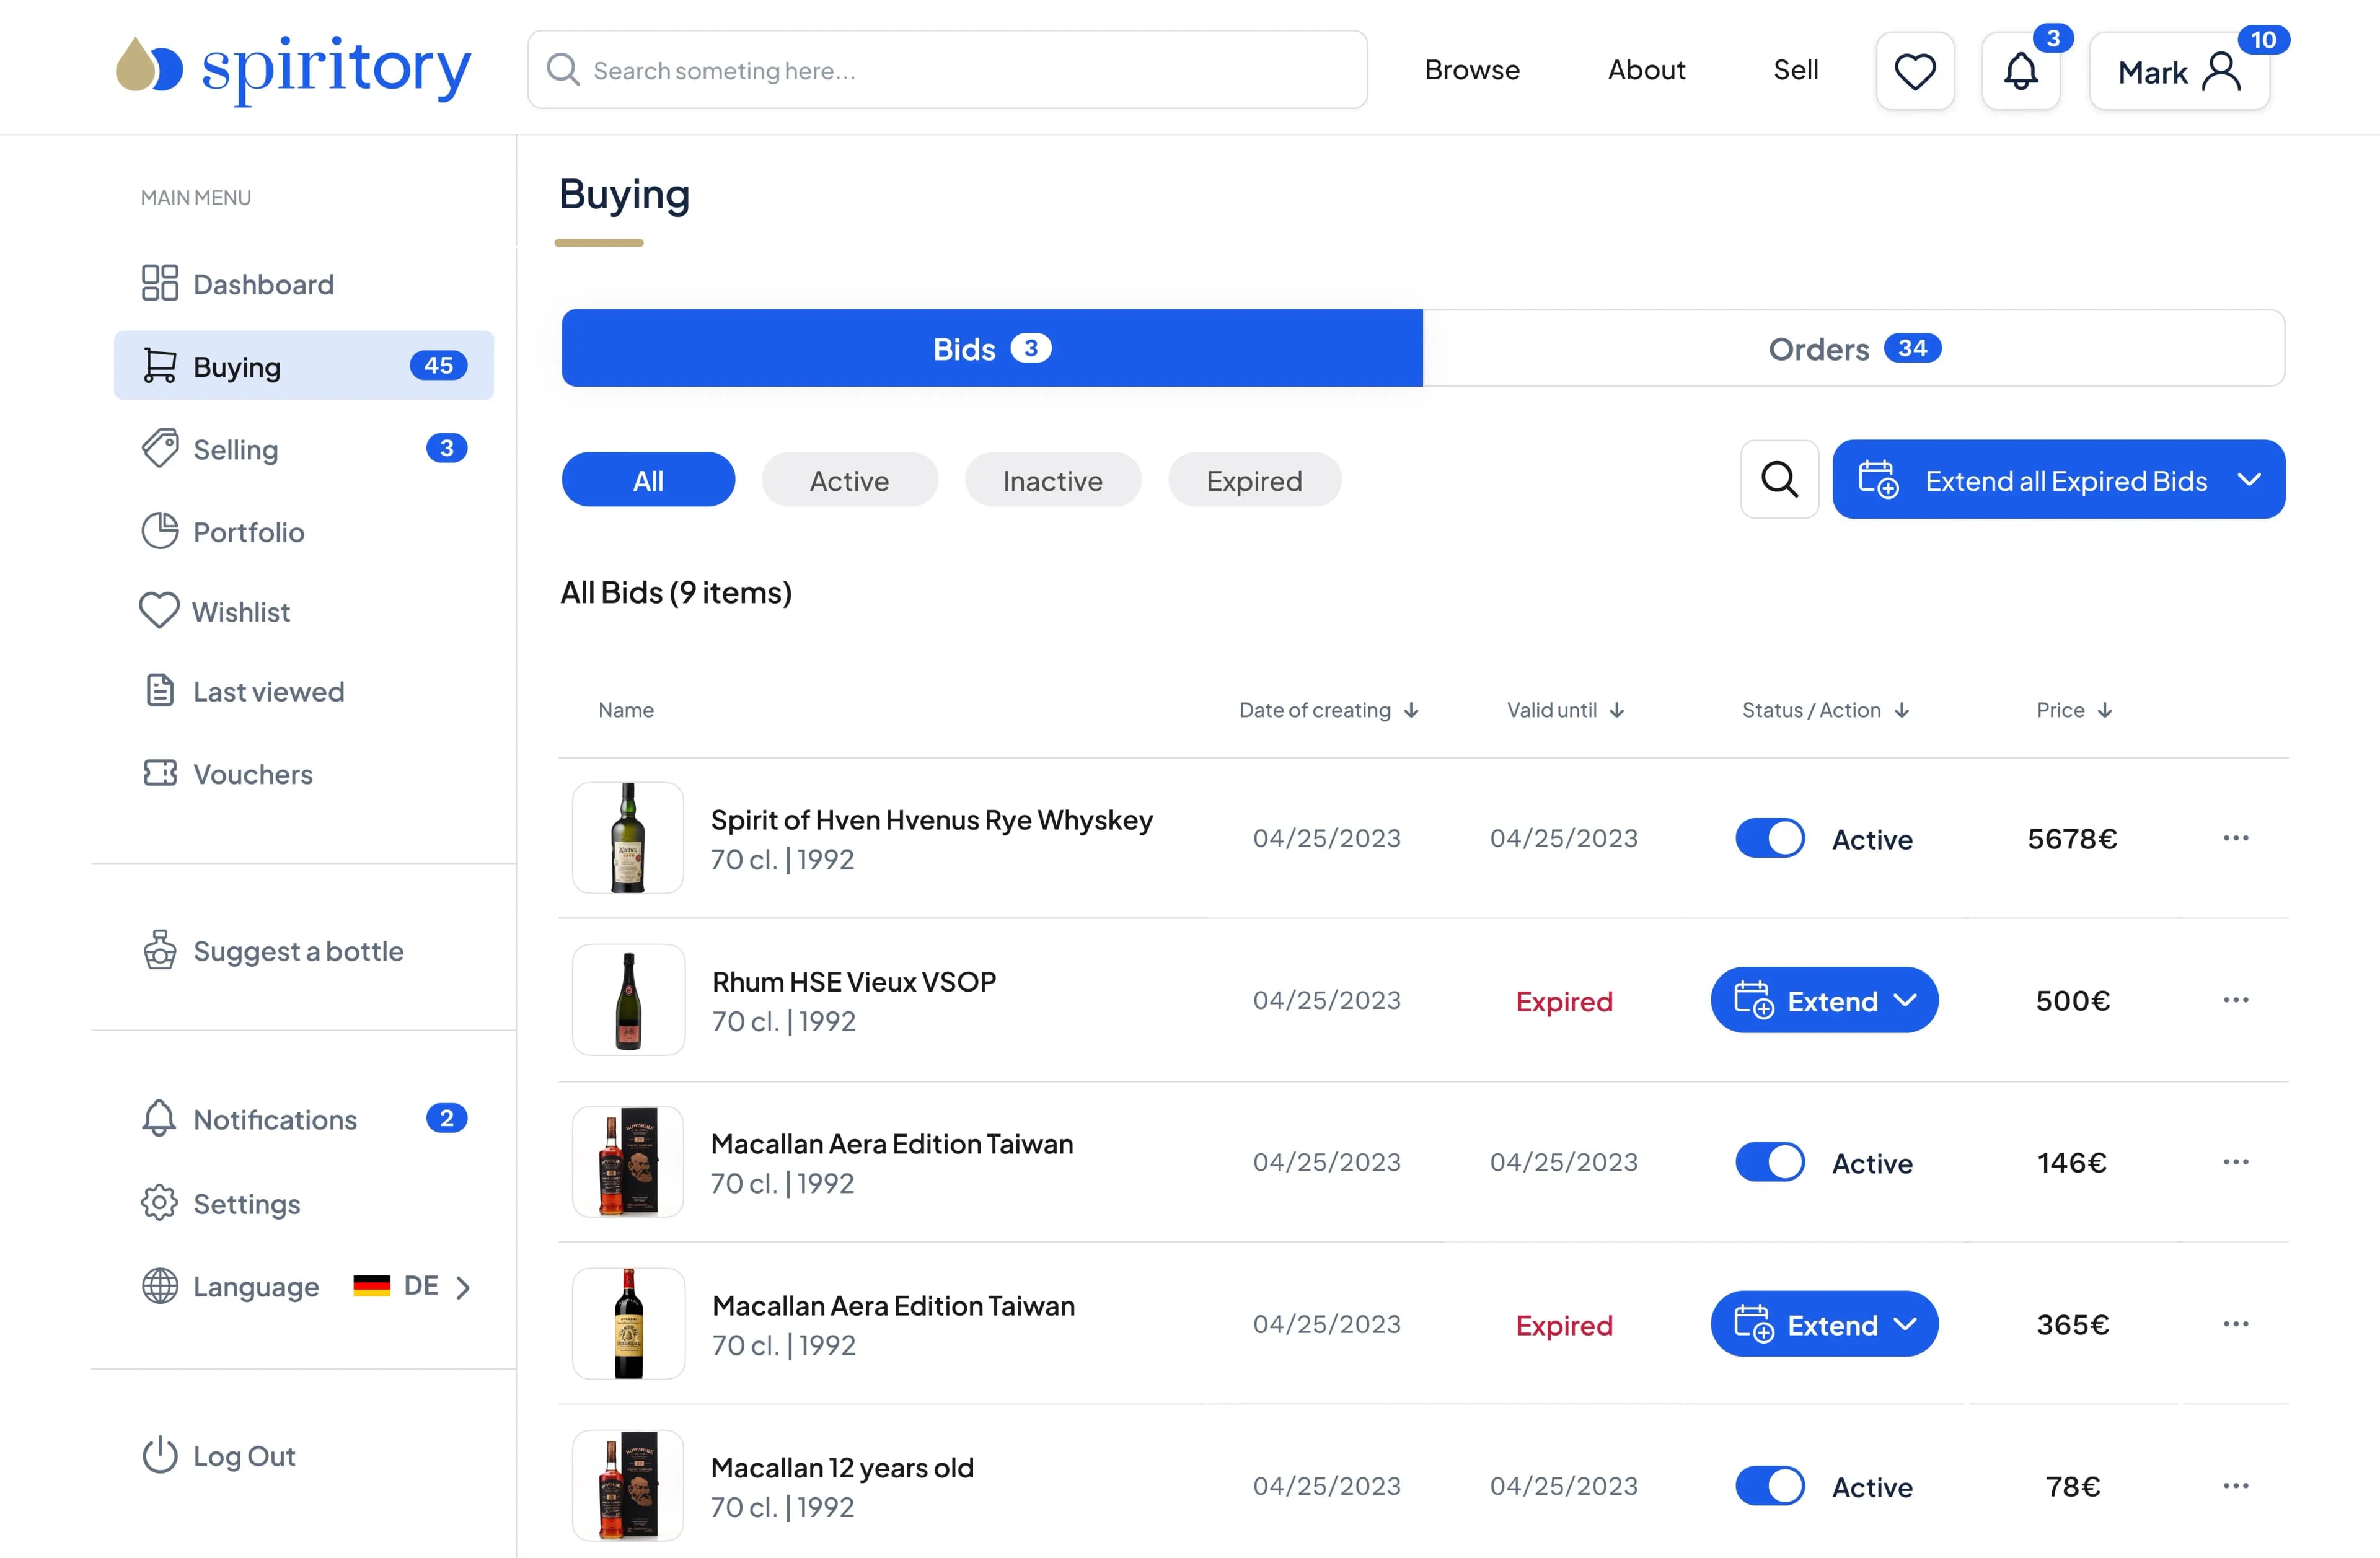The height and width of the screenshot is (1558, 2380).
Task: Open more options for Spirit of Hven row
Action: pyautogui.click(x=2236, y=838)
